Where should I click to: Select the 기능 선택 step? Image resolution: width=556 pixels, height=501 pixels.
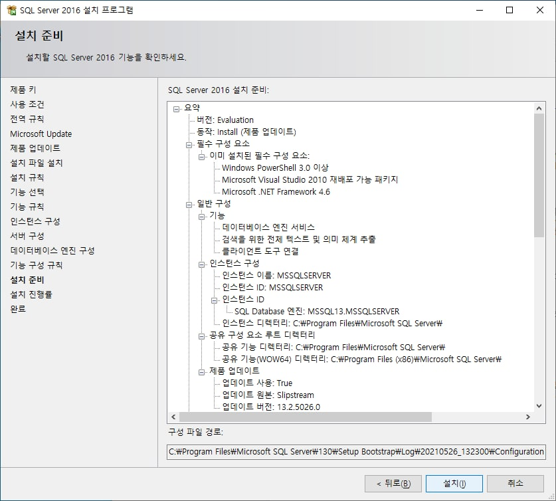tap(27, 192)
